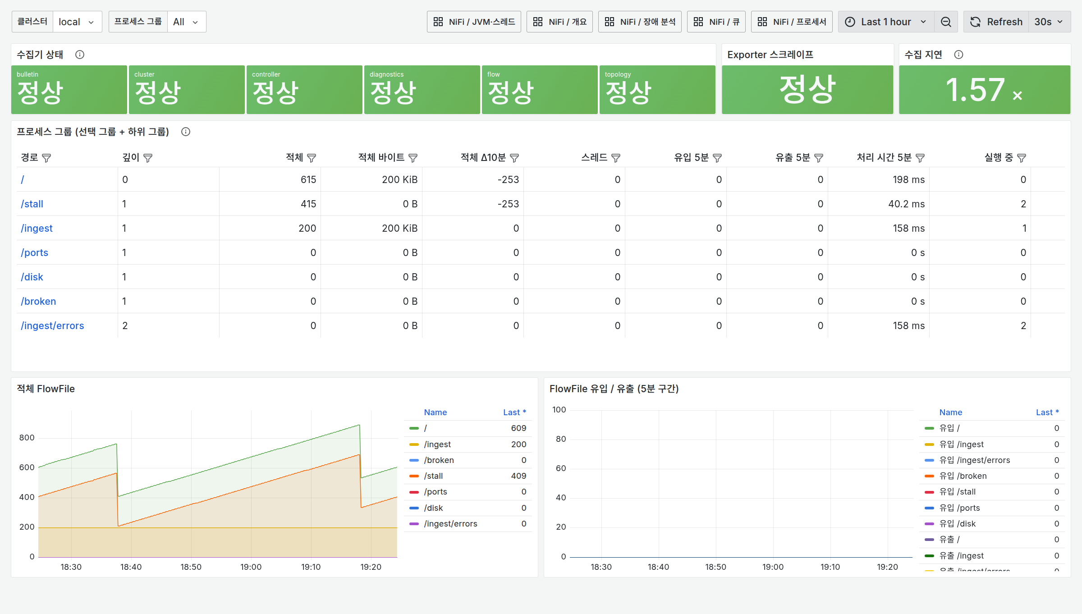Toggle /disk series in 적체 FlowFile legend
This screenshot has width=1082, height=614.
(x=433, y=508)
